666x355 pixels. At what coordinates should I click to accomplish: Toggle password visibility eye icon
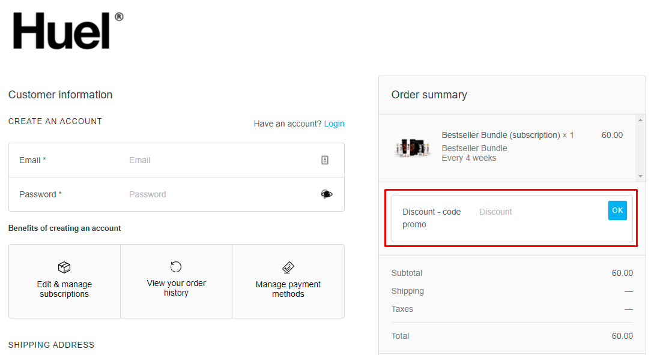click(327, 194)
